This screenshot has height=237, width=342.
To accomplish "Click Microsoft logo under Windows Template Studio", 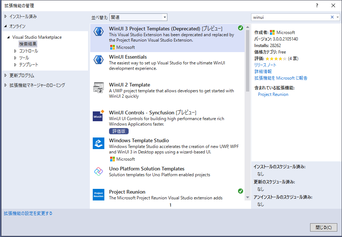I will pyautogui.click(x=112, y=159).
